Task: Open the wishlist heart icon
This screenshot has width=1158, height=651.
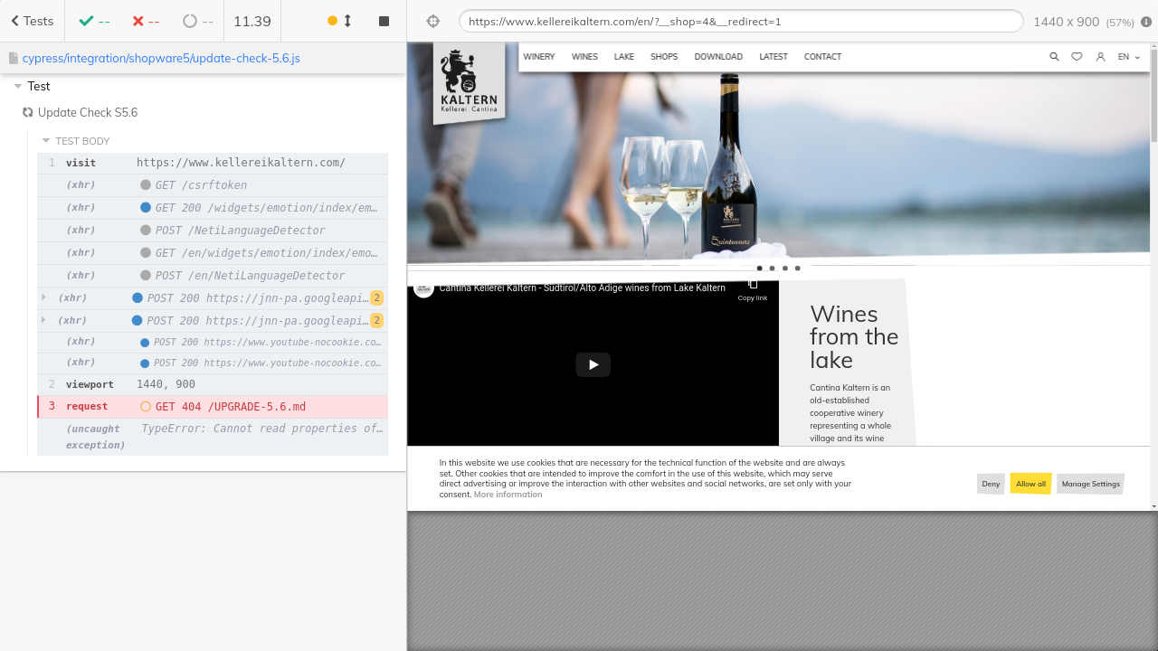Action: pyautogui.click(x=1077, y=57)
